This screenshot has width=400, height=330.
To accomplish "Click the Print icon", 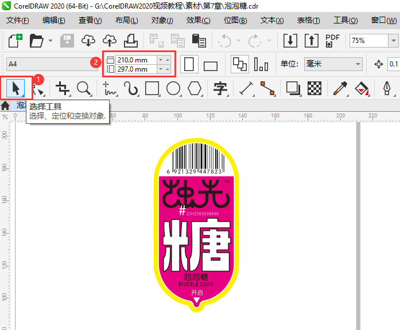I will pos(131,41).
